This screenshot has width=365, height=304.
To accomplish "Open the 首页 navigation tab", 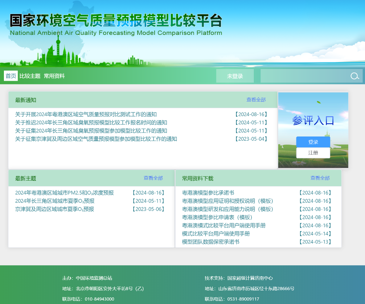I will click(11, 76).
